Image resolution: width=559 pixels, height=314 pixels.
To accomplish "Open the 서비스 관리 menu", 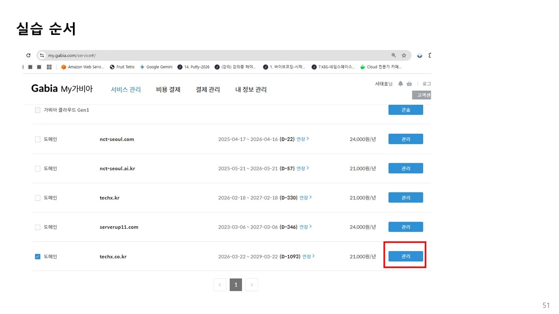I will [126, 89].
